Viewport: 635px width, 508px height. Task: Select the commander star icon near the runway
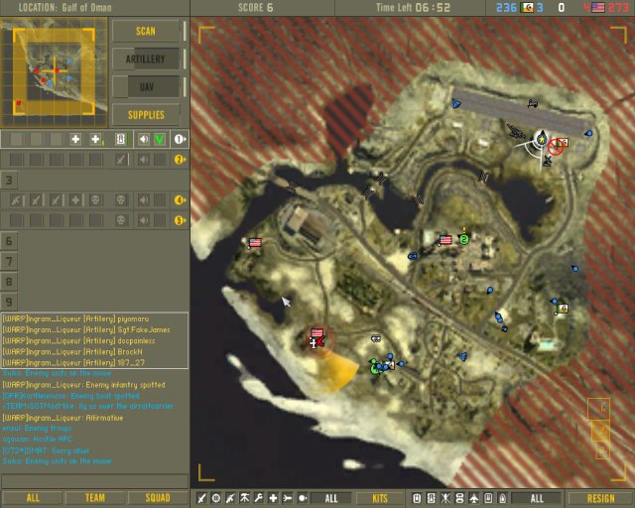(x=541, y=139)
